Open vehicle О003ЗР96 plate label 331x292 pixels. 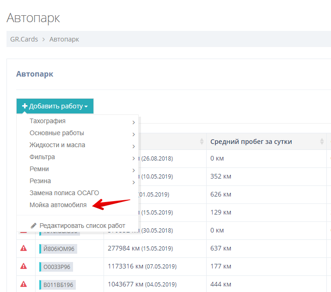pyautogui.click(x=57, y=267)
